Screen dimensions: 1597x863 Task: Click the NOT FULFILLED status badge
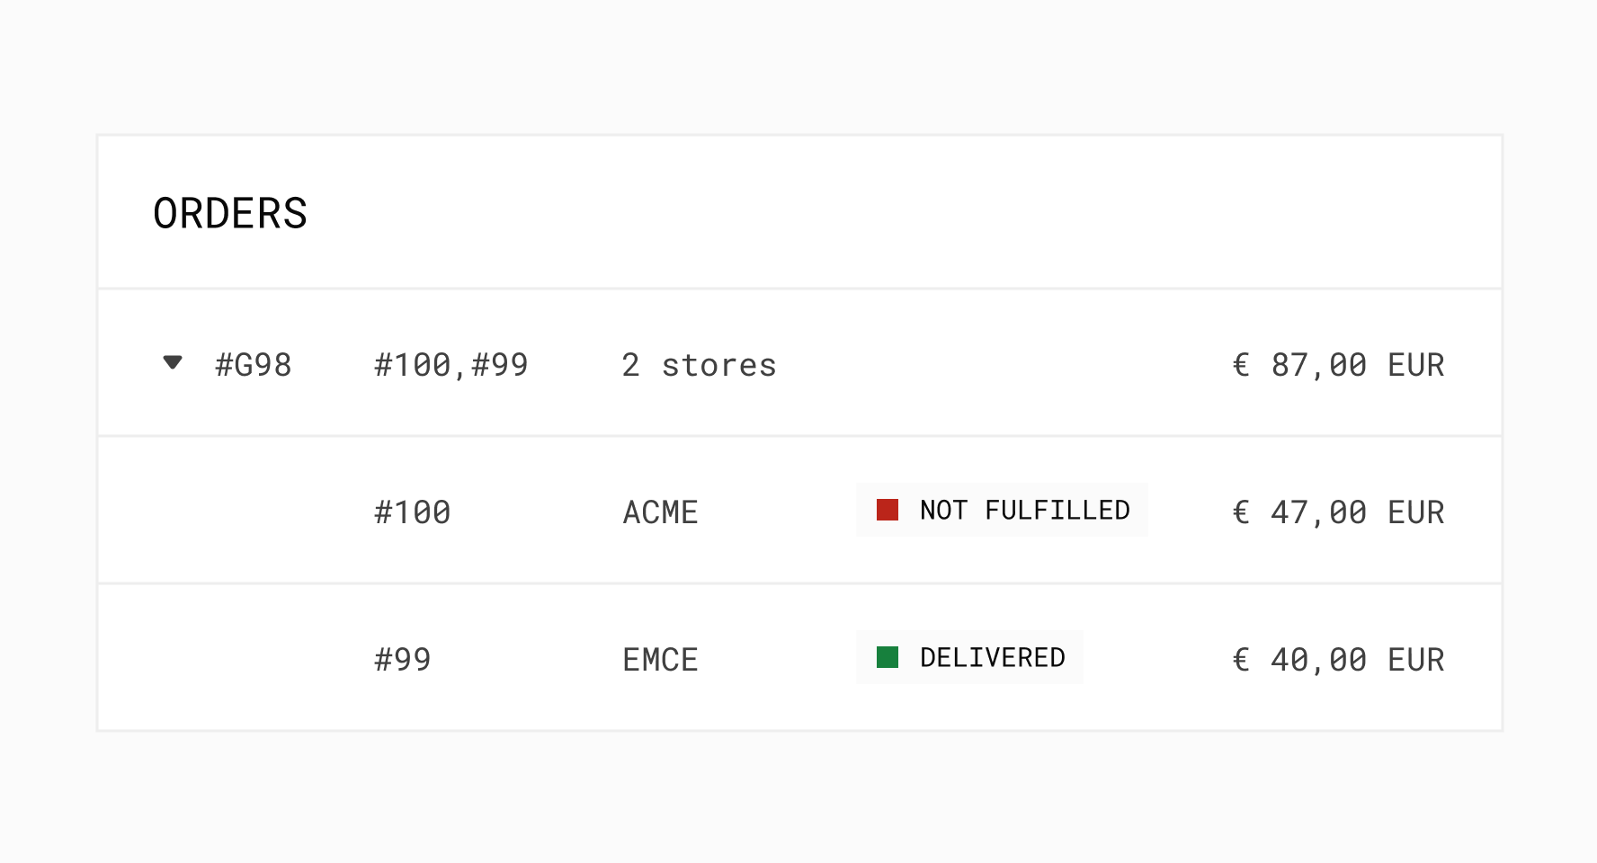1002,511
